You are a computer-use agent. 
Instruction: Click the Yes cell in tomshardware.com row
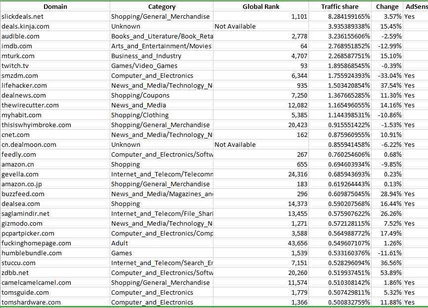pyautogui.click(x=416, y=302)
